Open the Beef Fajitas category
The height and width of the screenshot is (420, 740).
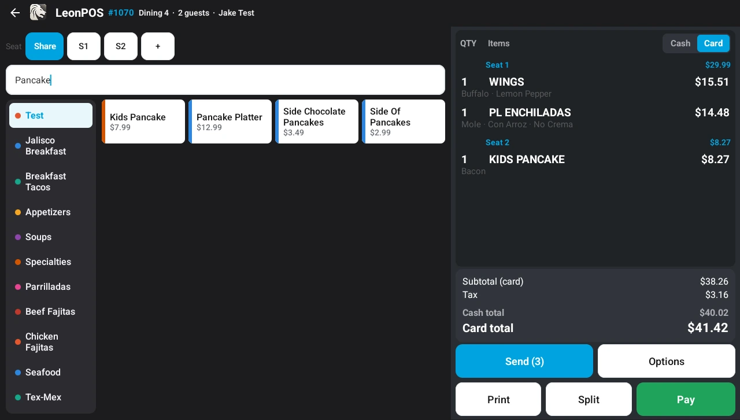[51, 312]
